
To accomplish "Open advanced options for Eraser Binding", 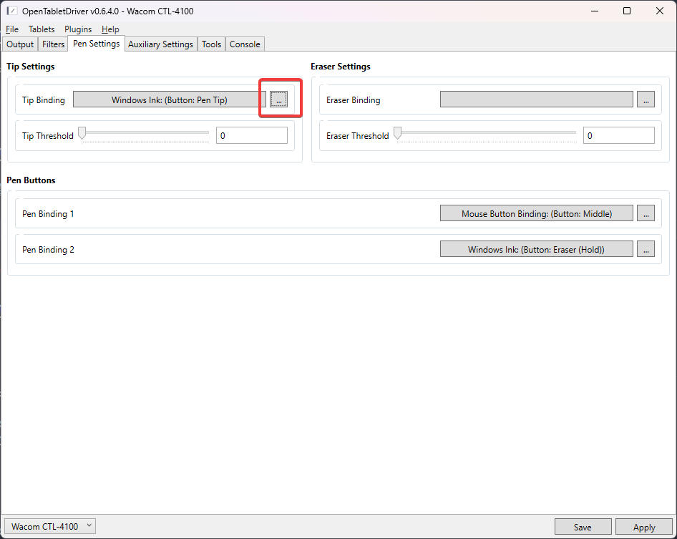I will 646,99.
